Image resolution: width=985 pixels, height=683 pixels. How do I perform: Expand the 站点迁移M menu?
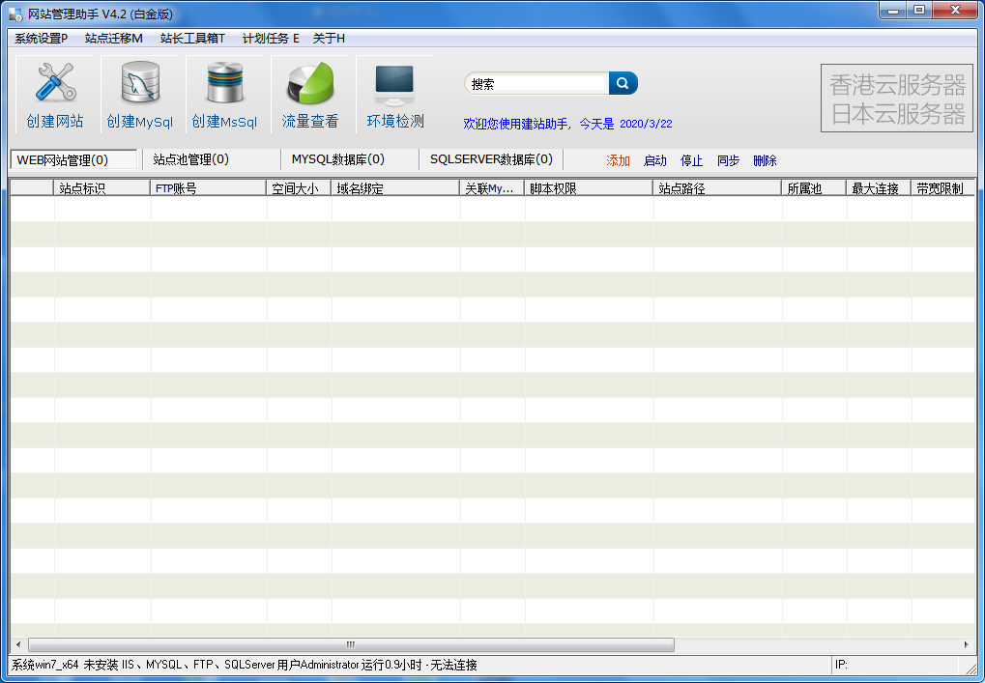[113, 39]
